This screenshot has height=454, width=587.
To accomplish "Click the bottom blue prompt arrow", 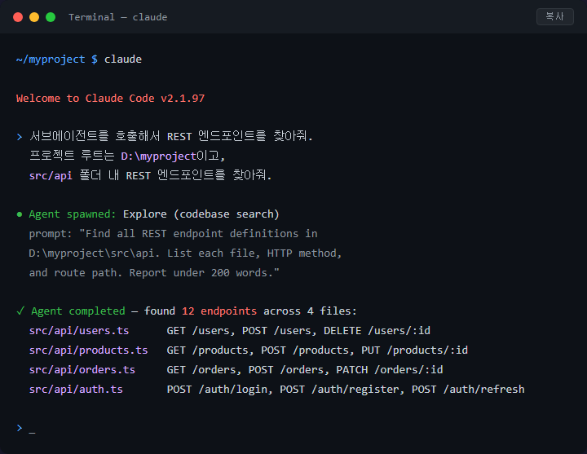I will tap(20, 428).
